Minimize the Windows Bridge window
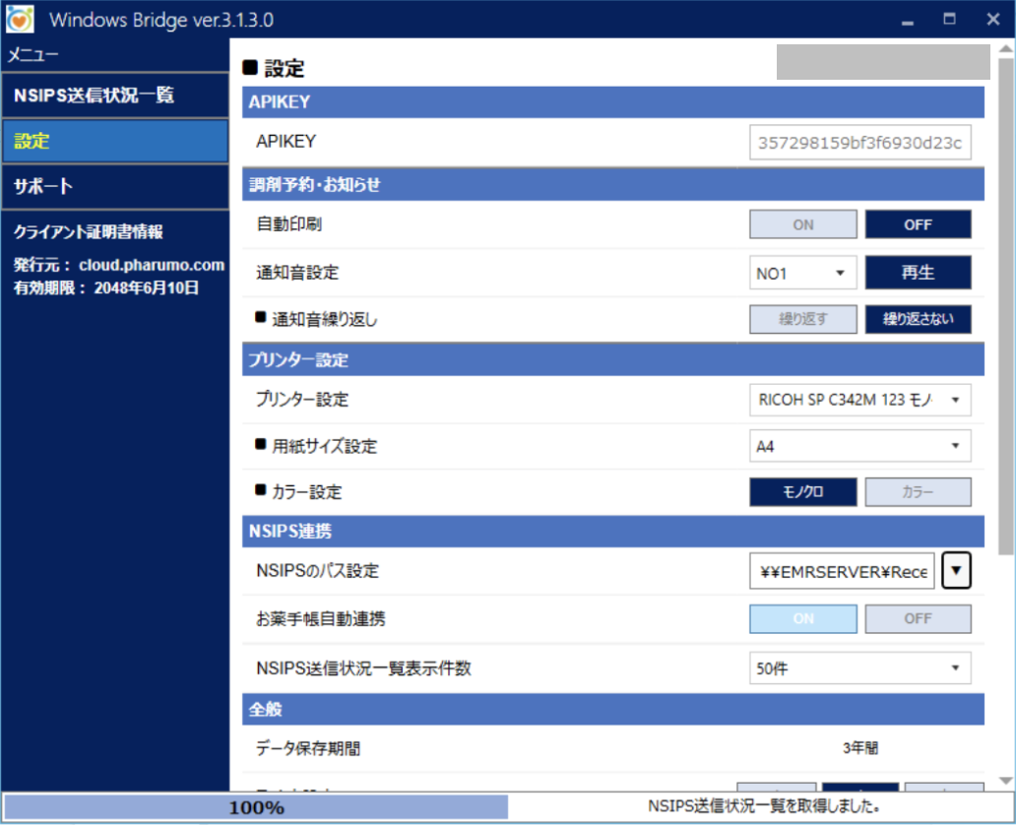1016x825 pixels. coord(907,19)
